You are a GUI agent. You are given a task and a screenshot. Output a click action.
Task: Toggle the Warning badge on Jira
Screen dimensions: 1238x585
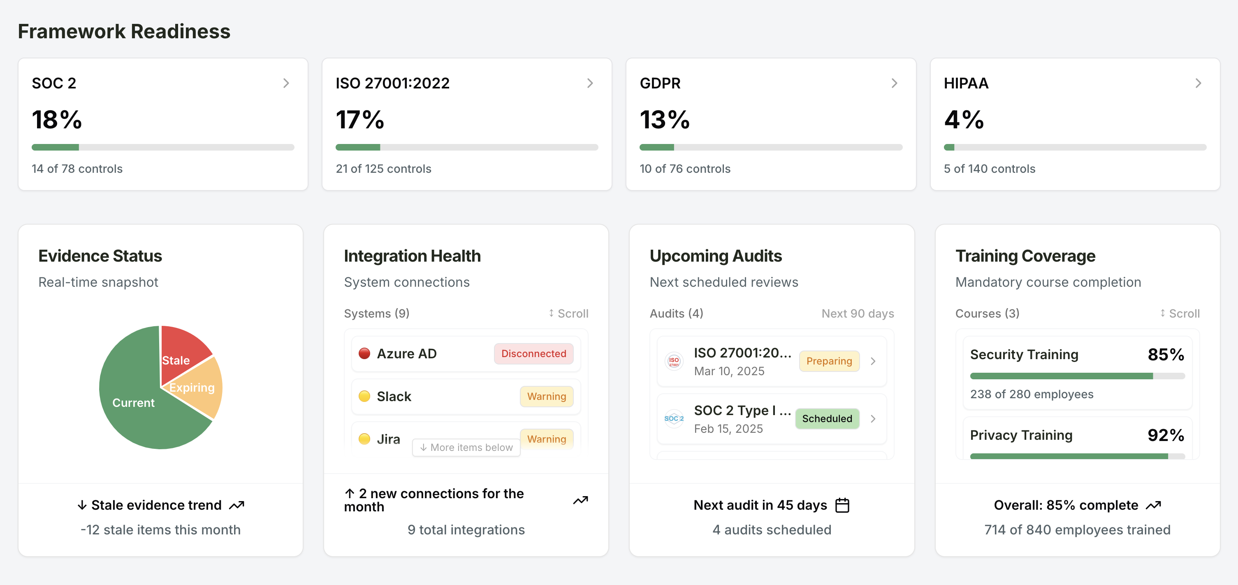(547, 439)
